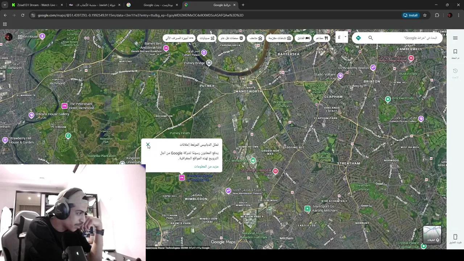Select the Transit stations chip
The width and height of the screenshot is (464, 261).
pos(232,38)
